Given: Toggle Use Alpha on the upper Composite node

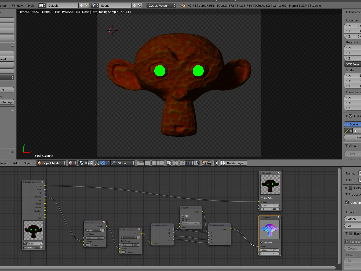Looking at the screenshot, I should click(262, 198).
